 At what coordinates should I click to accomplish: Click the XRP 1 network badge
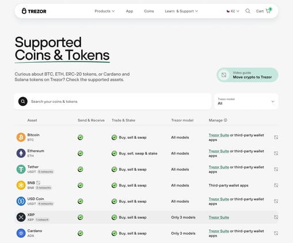[42, 219]
